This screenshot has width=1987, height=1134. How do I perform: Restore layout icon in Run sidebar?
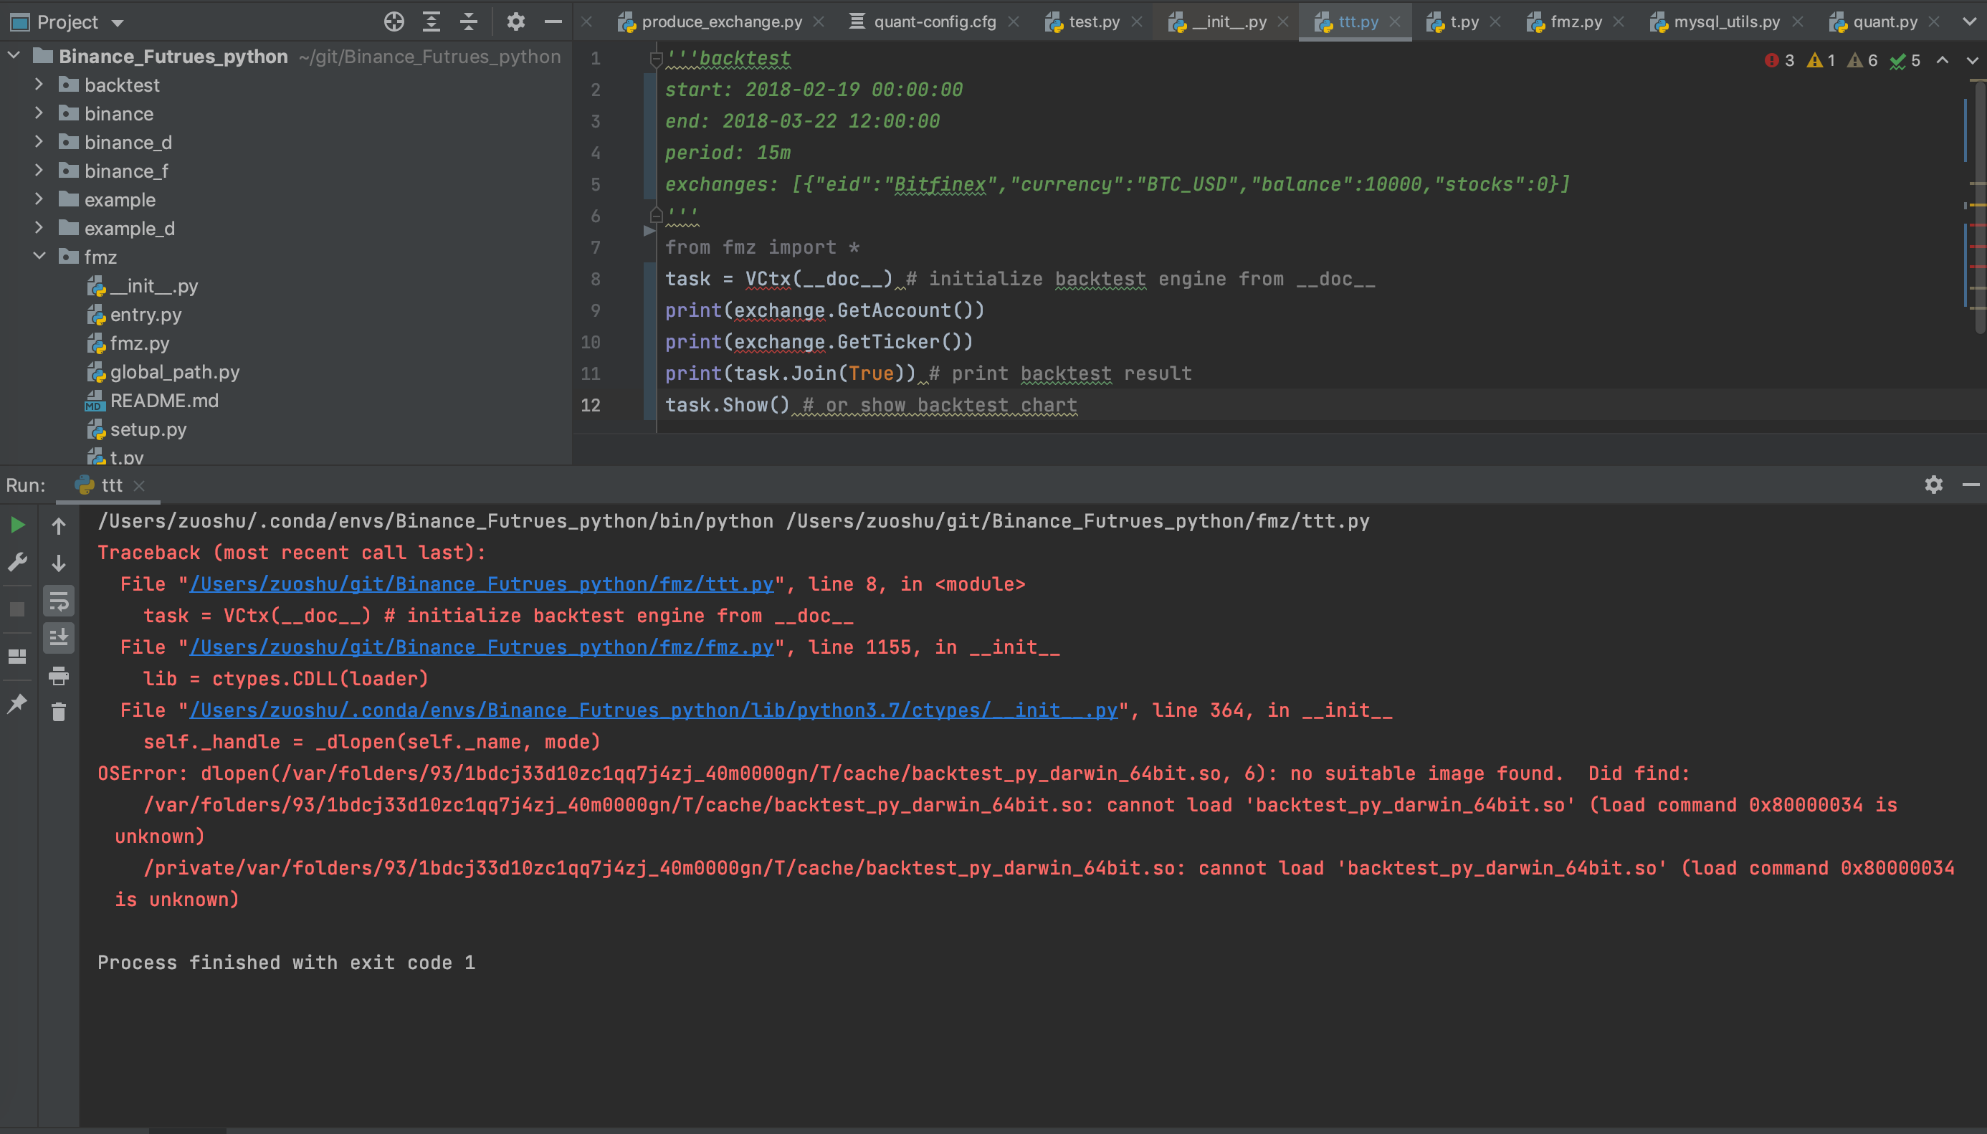17,657
